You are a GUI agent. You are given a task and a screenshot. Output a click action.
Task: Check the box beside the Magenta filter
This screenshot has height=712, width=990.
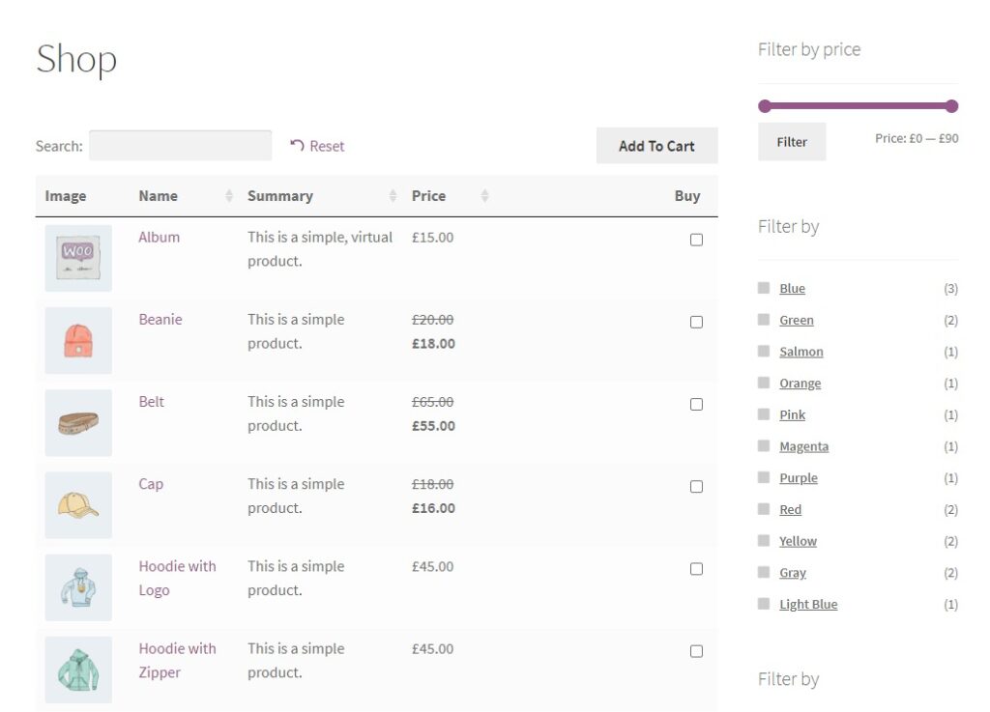click(x=763, y=445)
